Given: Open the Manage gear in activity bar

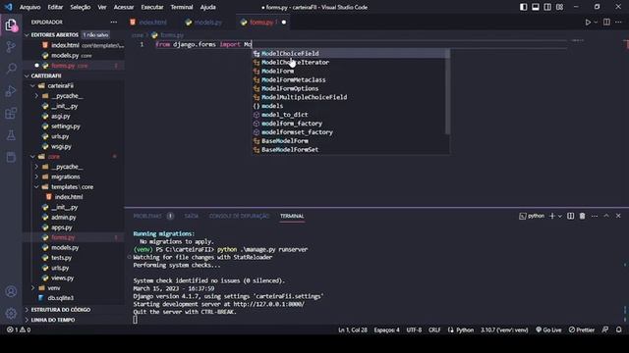Looking at the screenshot, I should coord(11,313).
